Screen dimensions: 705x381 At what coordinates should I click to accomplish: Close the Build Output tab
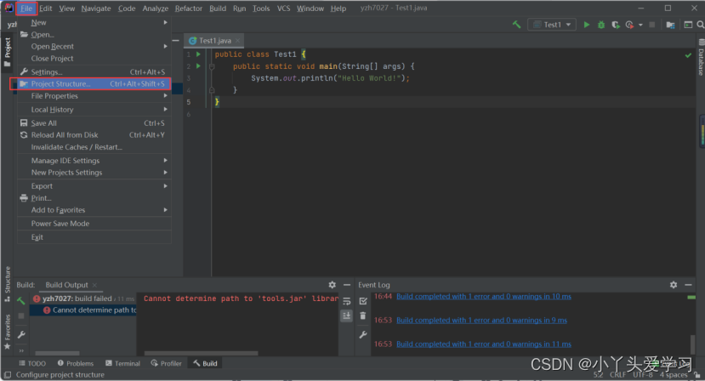(95, 285)
